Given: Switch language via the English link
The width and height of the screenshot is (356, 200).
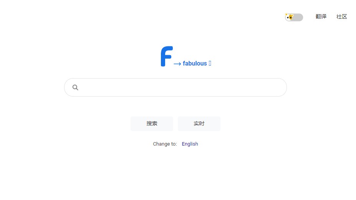Looking at the screenshot, I should (x=190, y=144).
